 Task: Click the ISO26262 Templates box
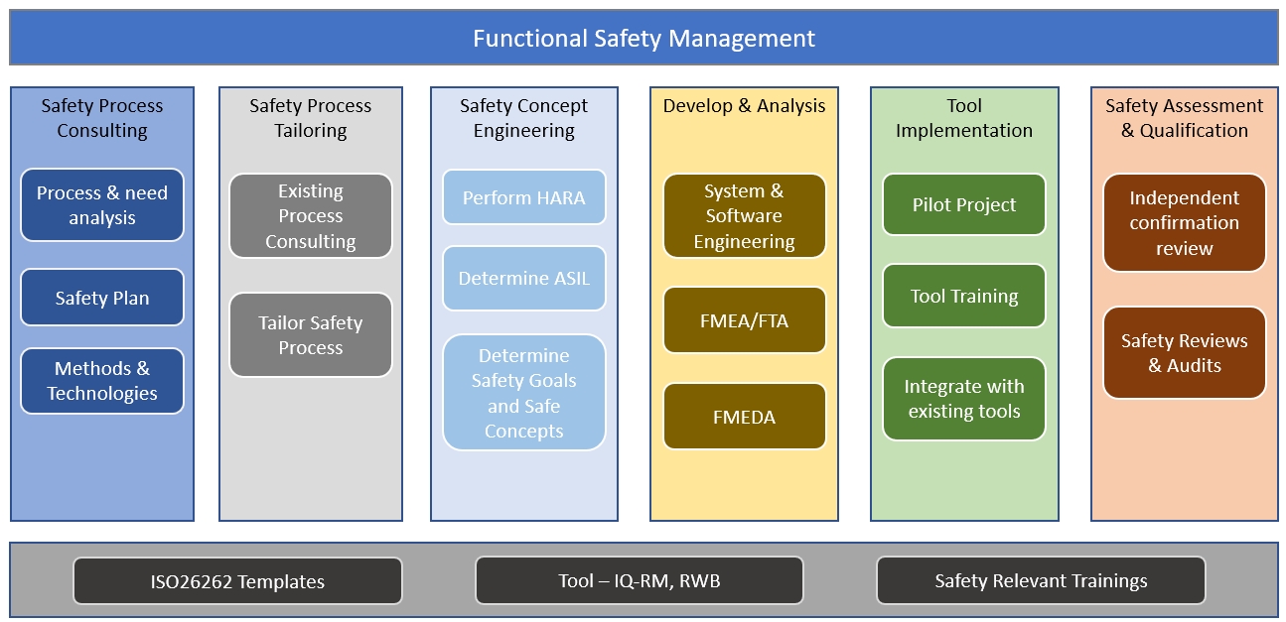click(x=237, y=581)
